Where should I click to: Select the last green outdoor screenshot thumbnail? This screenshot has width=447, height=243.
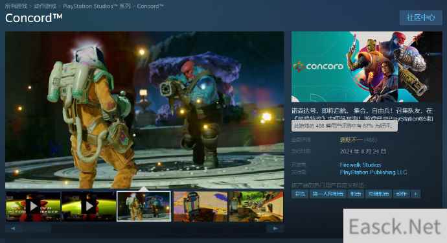pyautogui.click(x=257, y=207)
